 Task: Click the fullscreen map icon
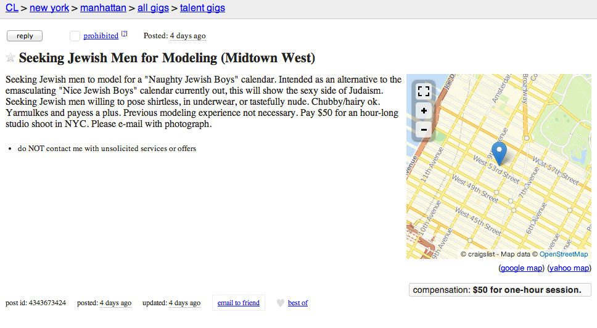(423, 91)
